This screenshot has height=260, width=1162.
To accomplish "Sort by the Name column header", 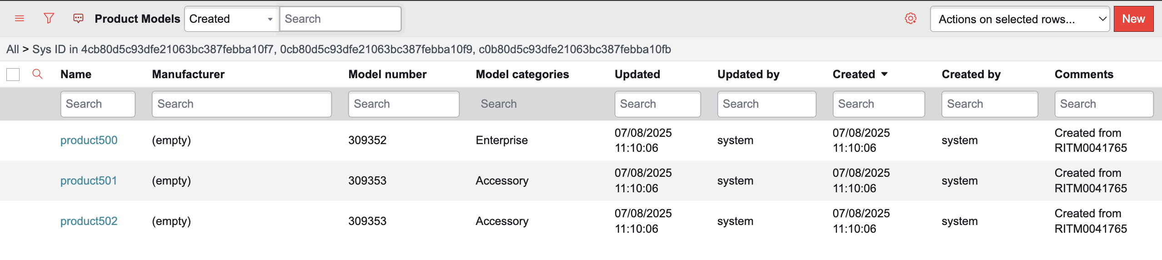I will (x=76, y=74).
